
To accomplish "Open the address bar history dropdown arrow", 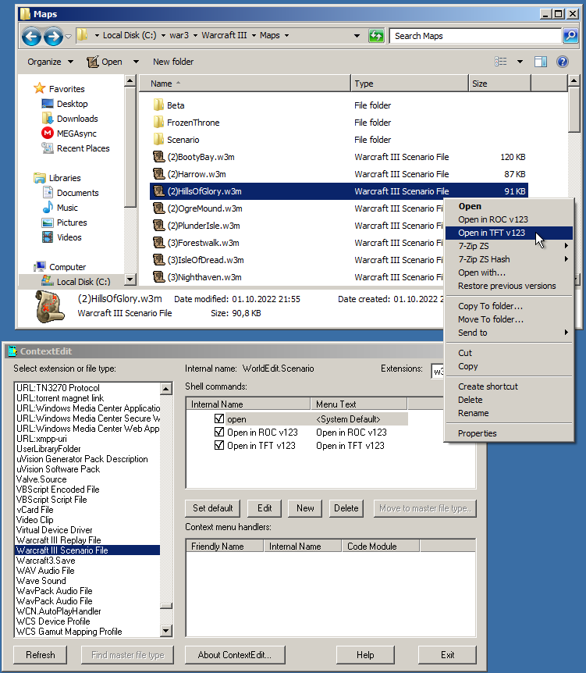I will click(357, 36).
